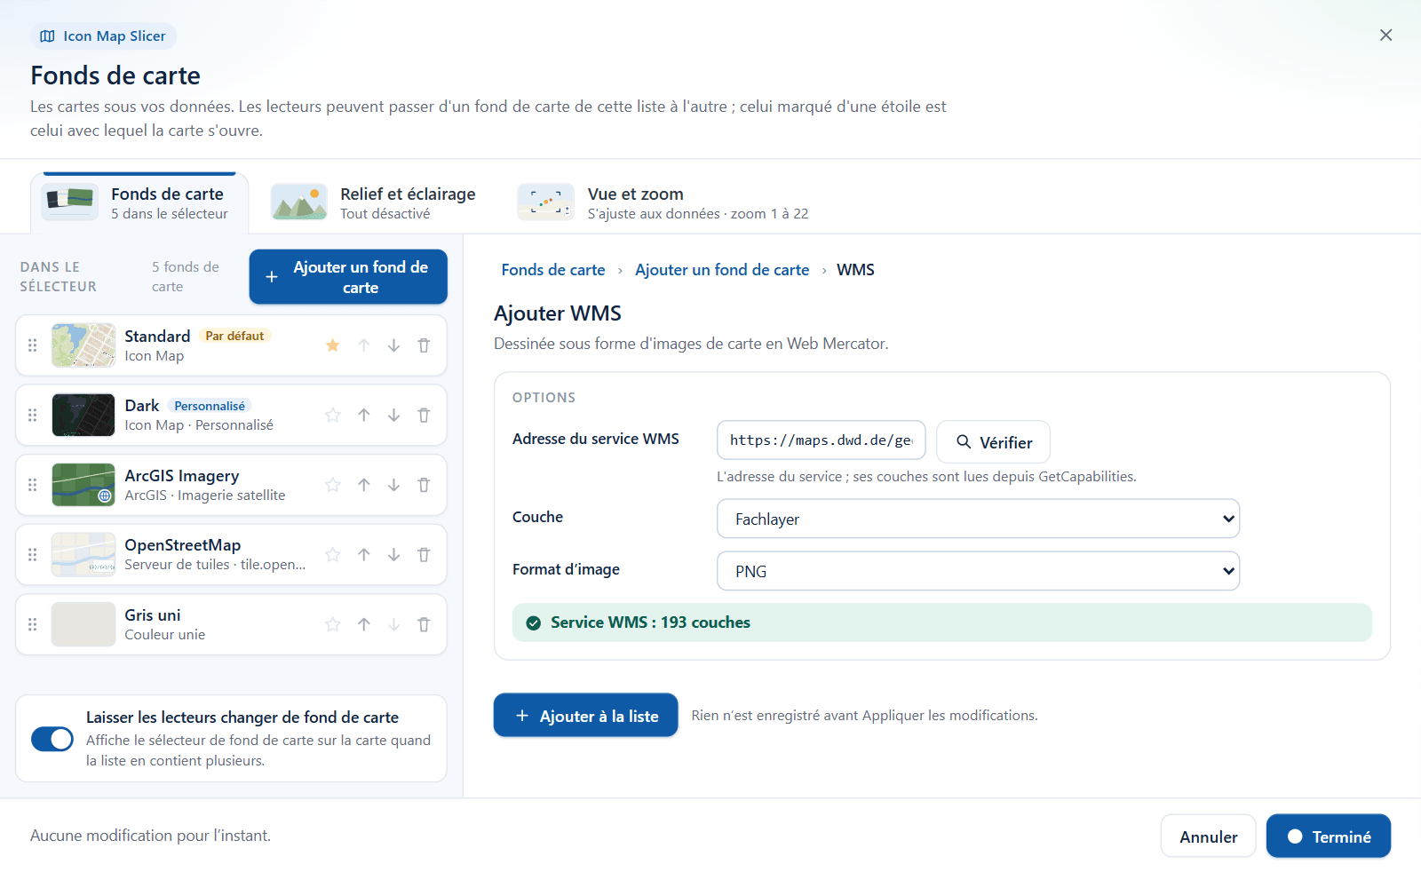
Task: Open the Vue et zoom tab
Action: tap(663, 202)
